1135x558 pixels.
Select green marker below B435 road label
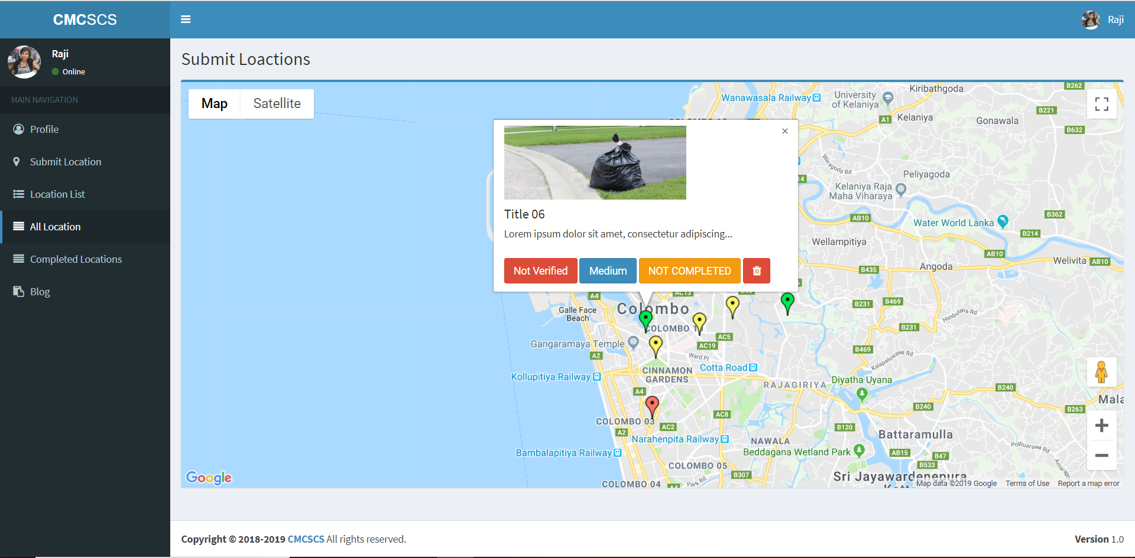click(787, 304)
